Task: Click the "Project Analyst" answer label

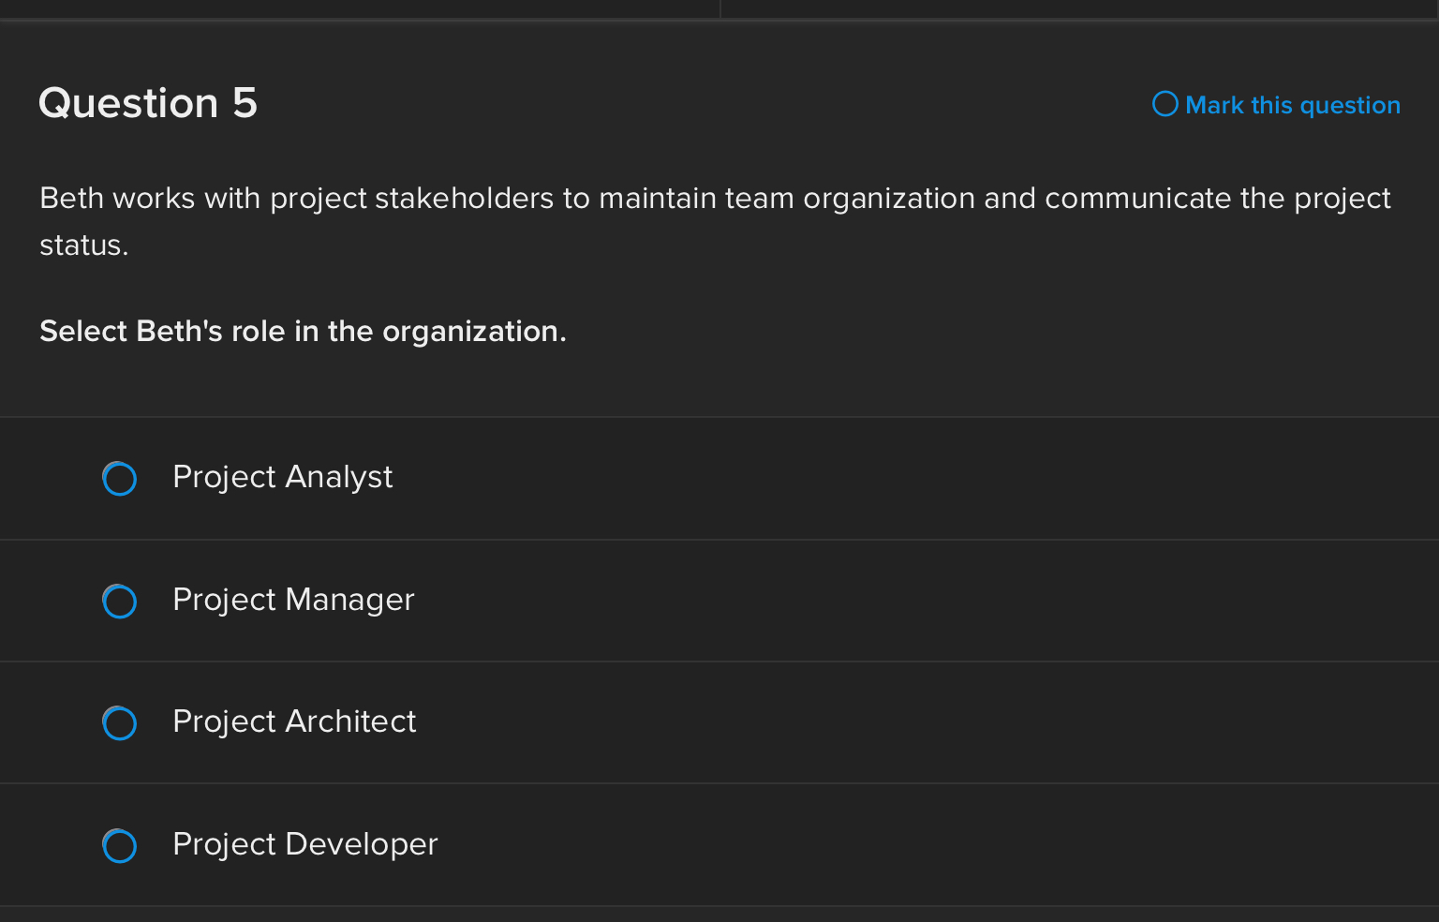Action: tap(282, 477)
